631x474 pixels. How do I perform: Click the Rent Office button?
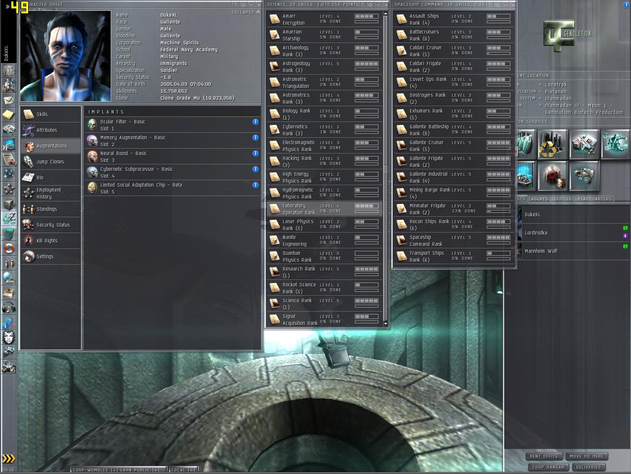click(544, 456)
